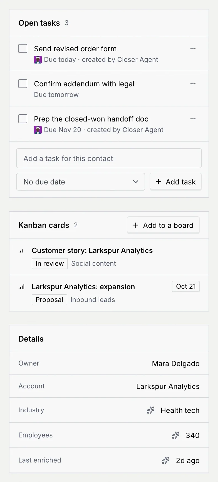Click the Inbound leads board label
218x482 pixels.
(93, 300)
